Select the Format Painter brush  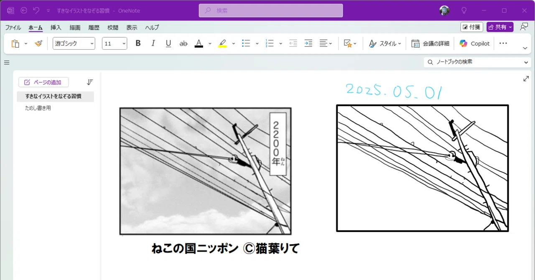tap(38, 43)
